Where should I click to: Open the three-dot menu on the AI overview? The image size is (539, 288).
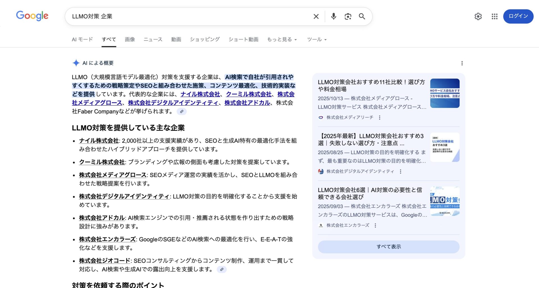[x=462, y=63]
